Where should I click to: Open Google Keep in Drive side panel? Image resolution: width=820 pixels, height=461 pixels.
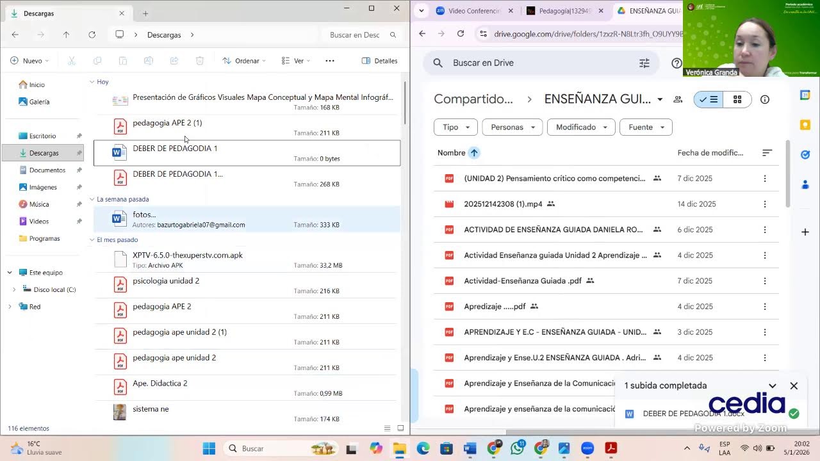point(805,124)
